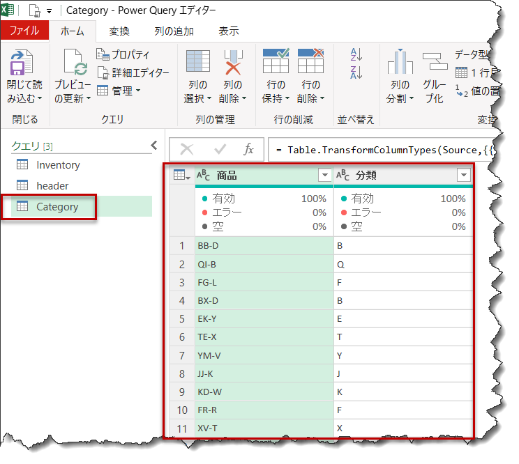Viewport: 519px width, 464px height.
Task: Click cell BB-D in row 1
Action: (x=264, y=245)
